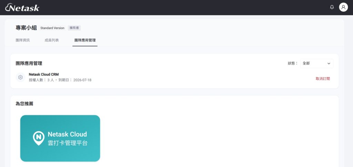Switch to the 團隊資訊 tab
Screen dimensions: 353x167
point(23,40)
